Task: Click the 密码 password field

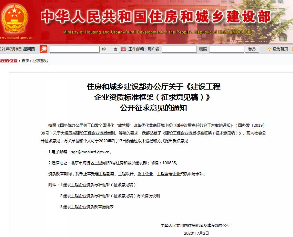Action: 226,49
